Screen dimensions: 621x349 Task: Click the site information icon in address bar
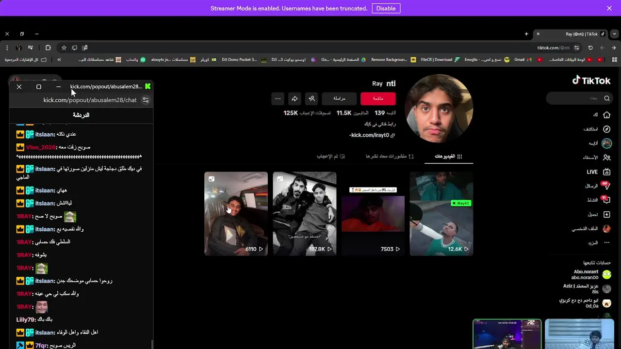click(x=576, y=48)
